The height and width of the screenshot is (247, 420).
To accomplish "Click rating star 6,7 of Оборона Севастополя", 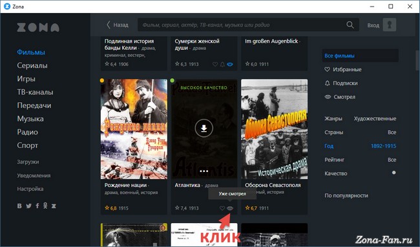I will 247,208.
